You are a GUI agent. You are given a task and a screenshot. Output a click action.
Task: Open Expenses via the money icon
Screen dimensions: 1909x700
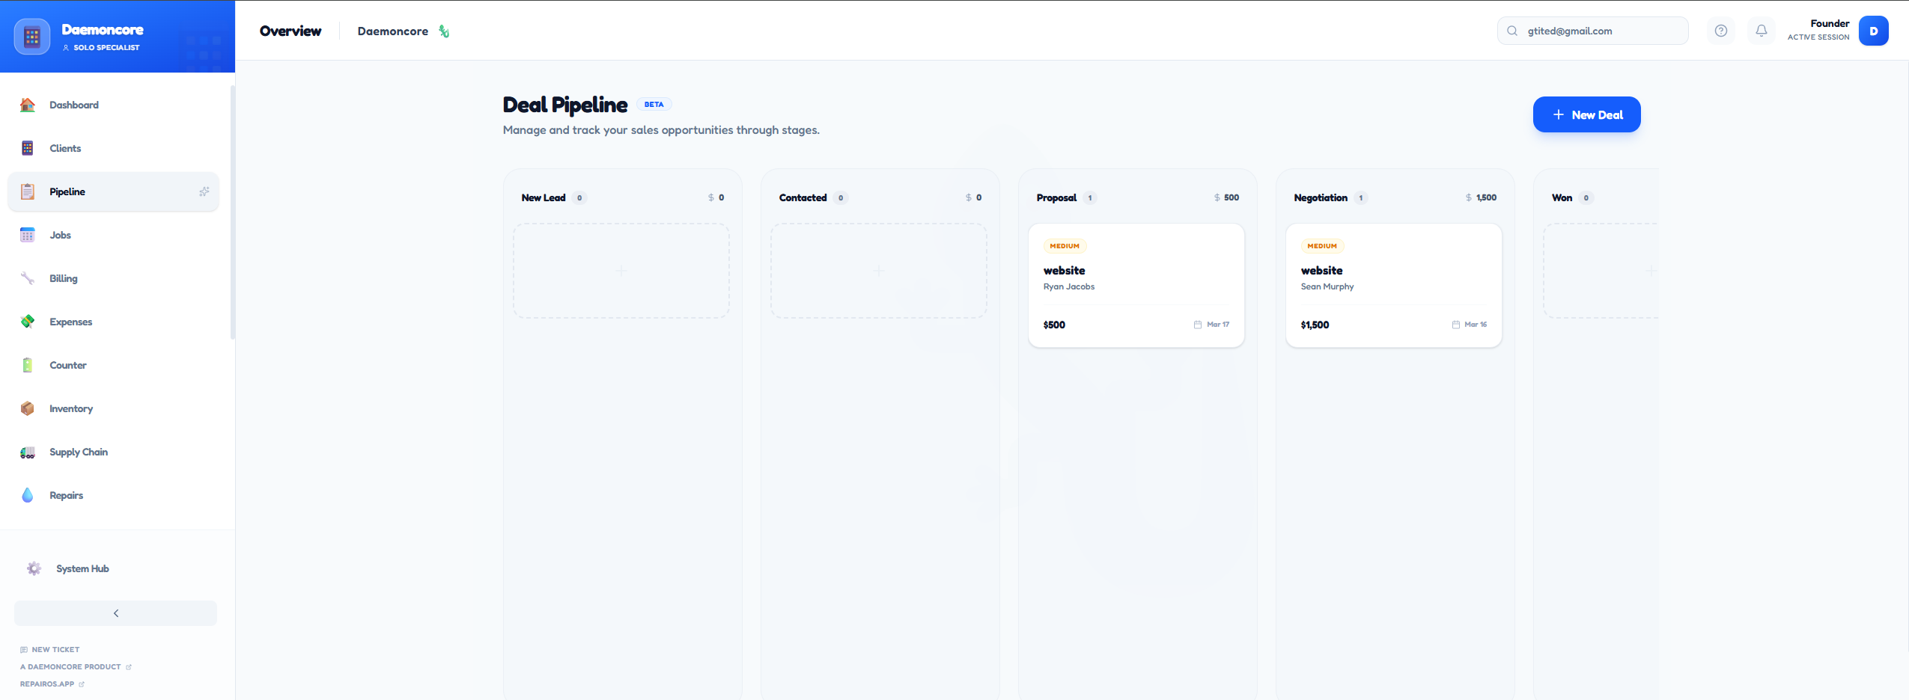[28, 322]
